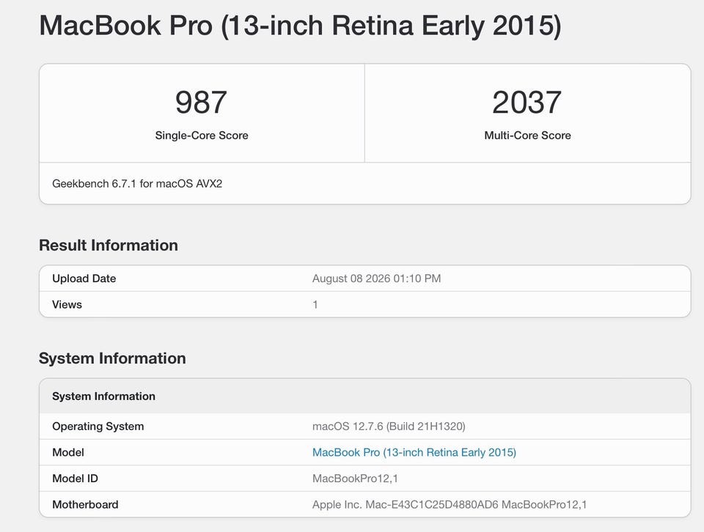Viewport: 704px width, 532px height.
Task: Select the August 08 2026 01:10 PM value
Action: [x=376, y=278]
